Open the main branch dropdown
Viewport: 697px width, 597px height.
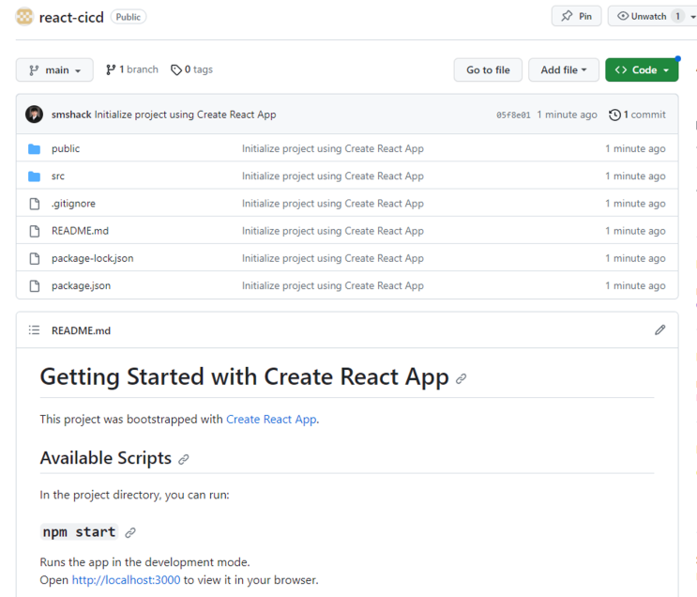54,69
